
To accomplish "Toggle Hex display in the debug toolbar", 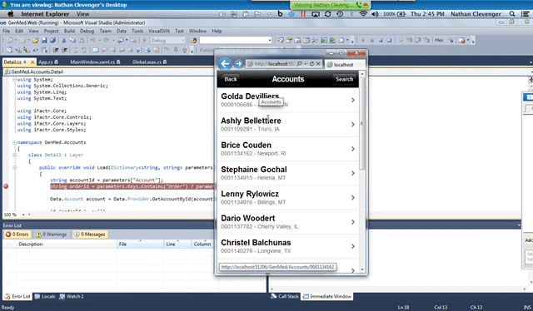I will pos(439,40).
